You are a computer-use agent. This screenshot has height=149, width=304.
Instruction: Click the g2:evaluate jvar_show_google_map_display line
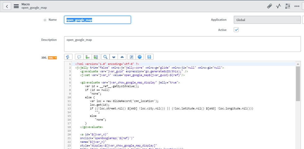click(130, 83)
